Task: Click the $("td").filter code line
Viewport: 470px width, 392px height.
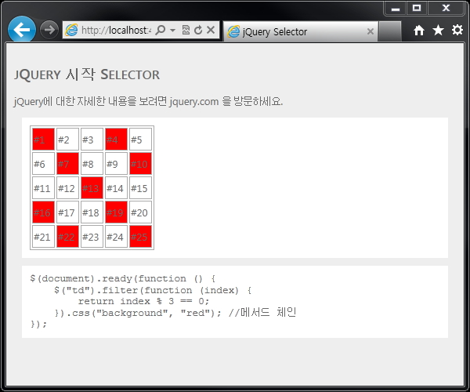Action: (153, 290)
